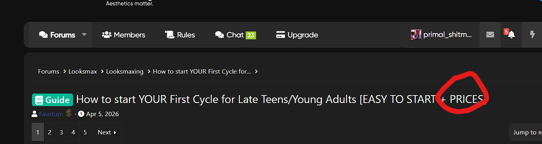Open the primal_shitm account menu
The width and height of the screenshot is (542, 144).
442,35
